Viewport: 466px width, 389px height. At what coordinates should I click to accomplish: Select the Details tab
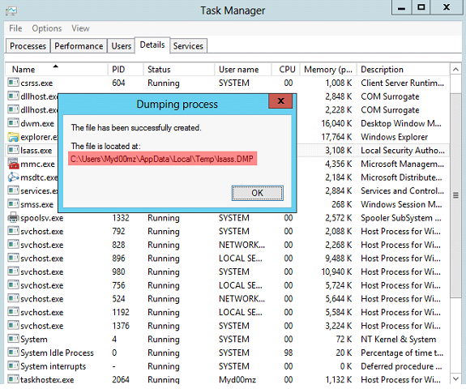pyautogui.click(x=152, y=45)
